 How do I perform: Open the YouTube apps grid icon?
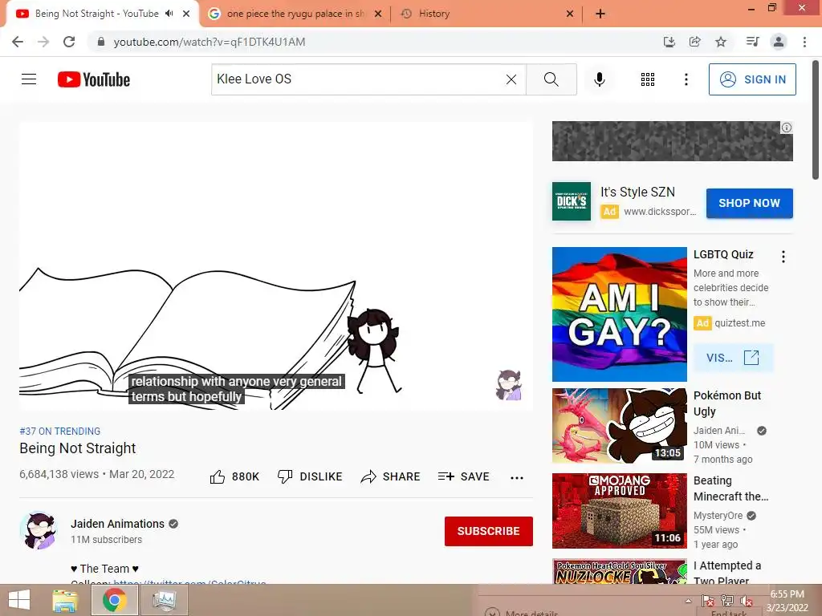pos(648,79)
